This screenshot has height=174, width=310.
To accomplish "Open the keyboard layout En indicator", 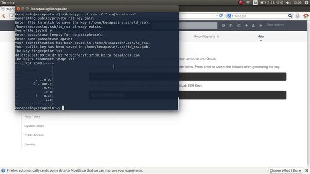I will (255, 3).
